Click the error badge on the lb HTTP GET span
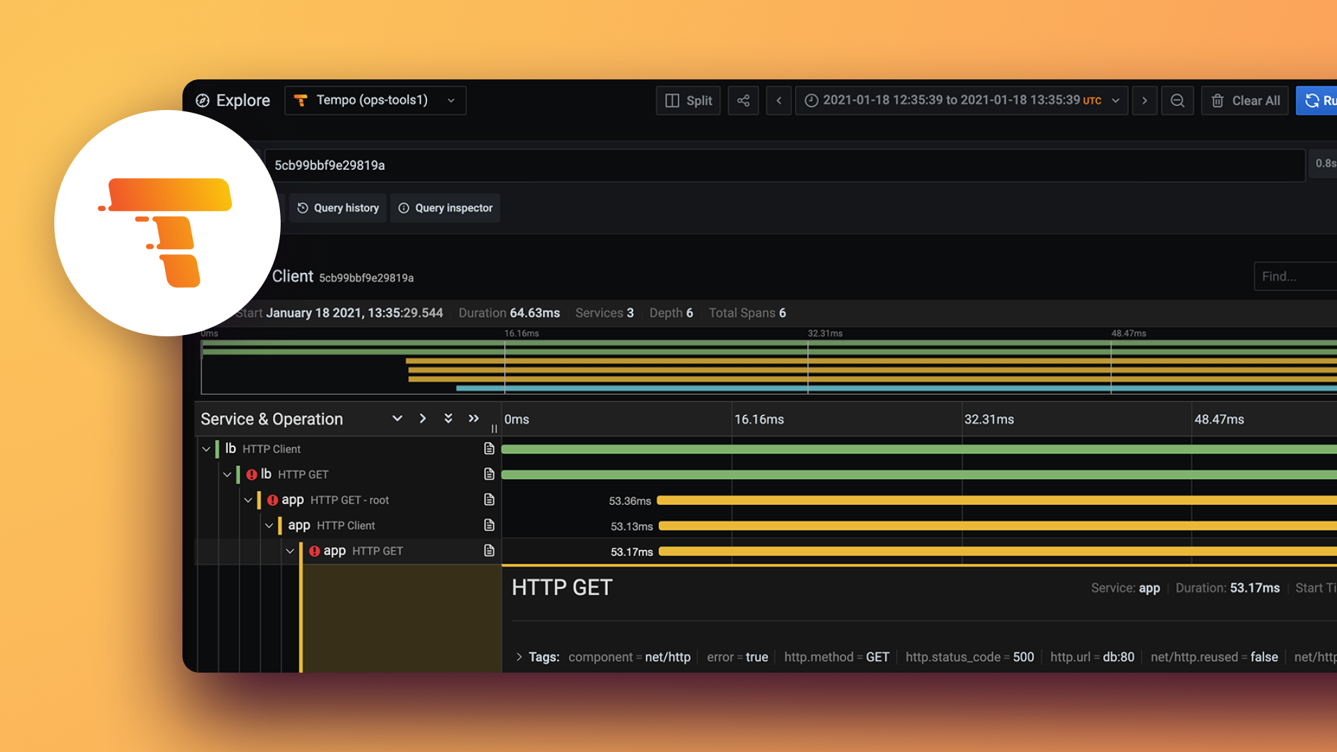The image size is (1337, 752). pos(251,474)
